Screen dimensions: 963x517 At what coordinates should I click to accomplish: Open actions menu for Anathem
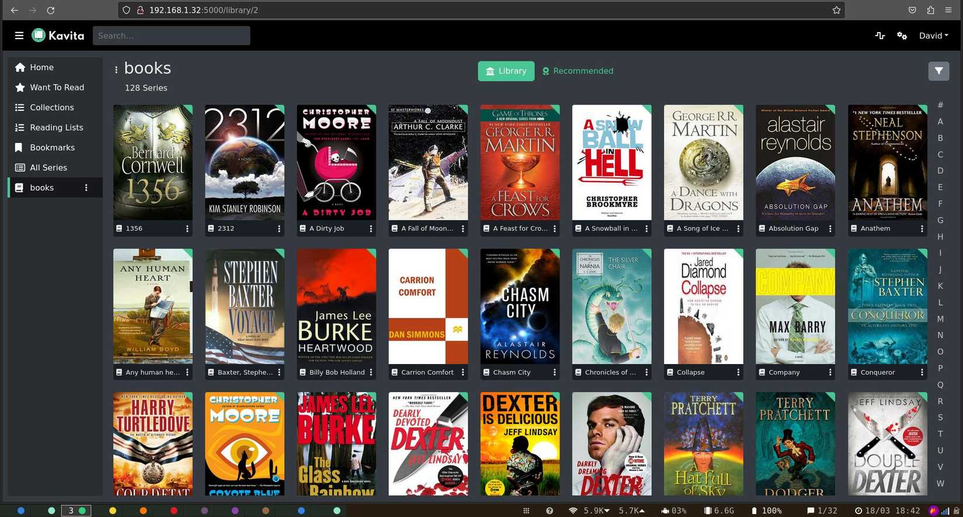922,229
